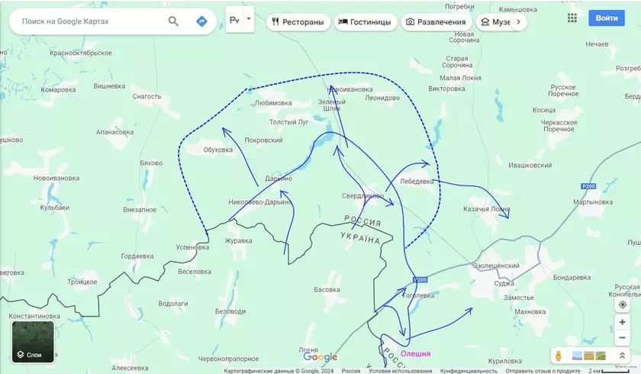Open the Google apps grid

pos(572,18)
